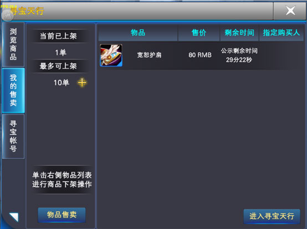
Task: Click the 进入寻宝天行 button
Action: [272, 216]
